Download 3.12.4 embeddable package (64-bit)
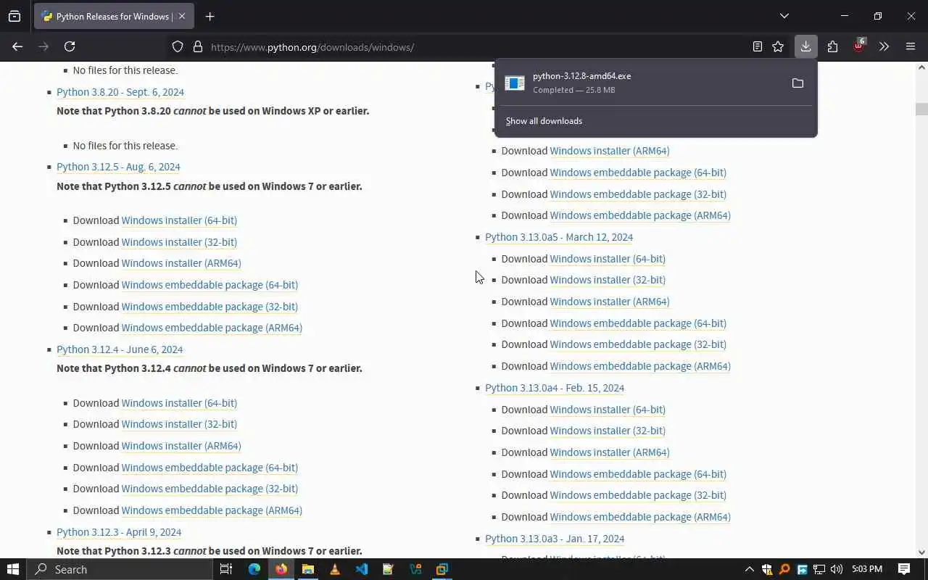 [210, 468]
